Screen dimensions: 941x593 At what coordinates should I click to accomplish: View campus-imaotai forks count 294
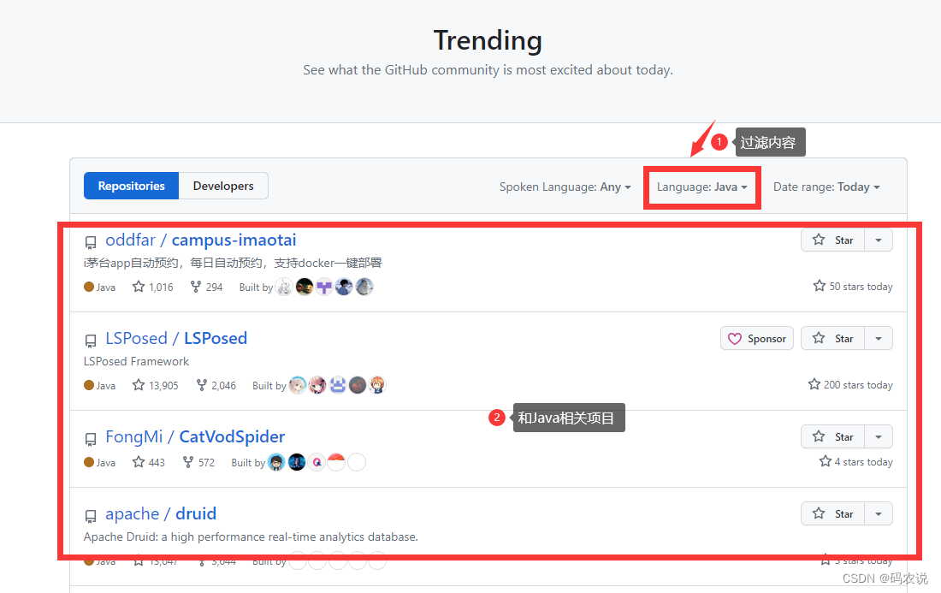[x=206, y=287]
